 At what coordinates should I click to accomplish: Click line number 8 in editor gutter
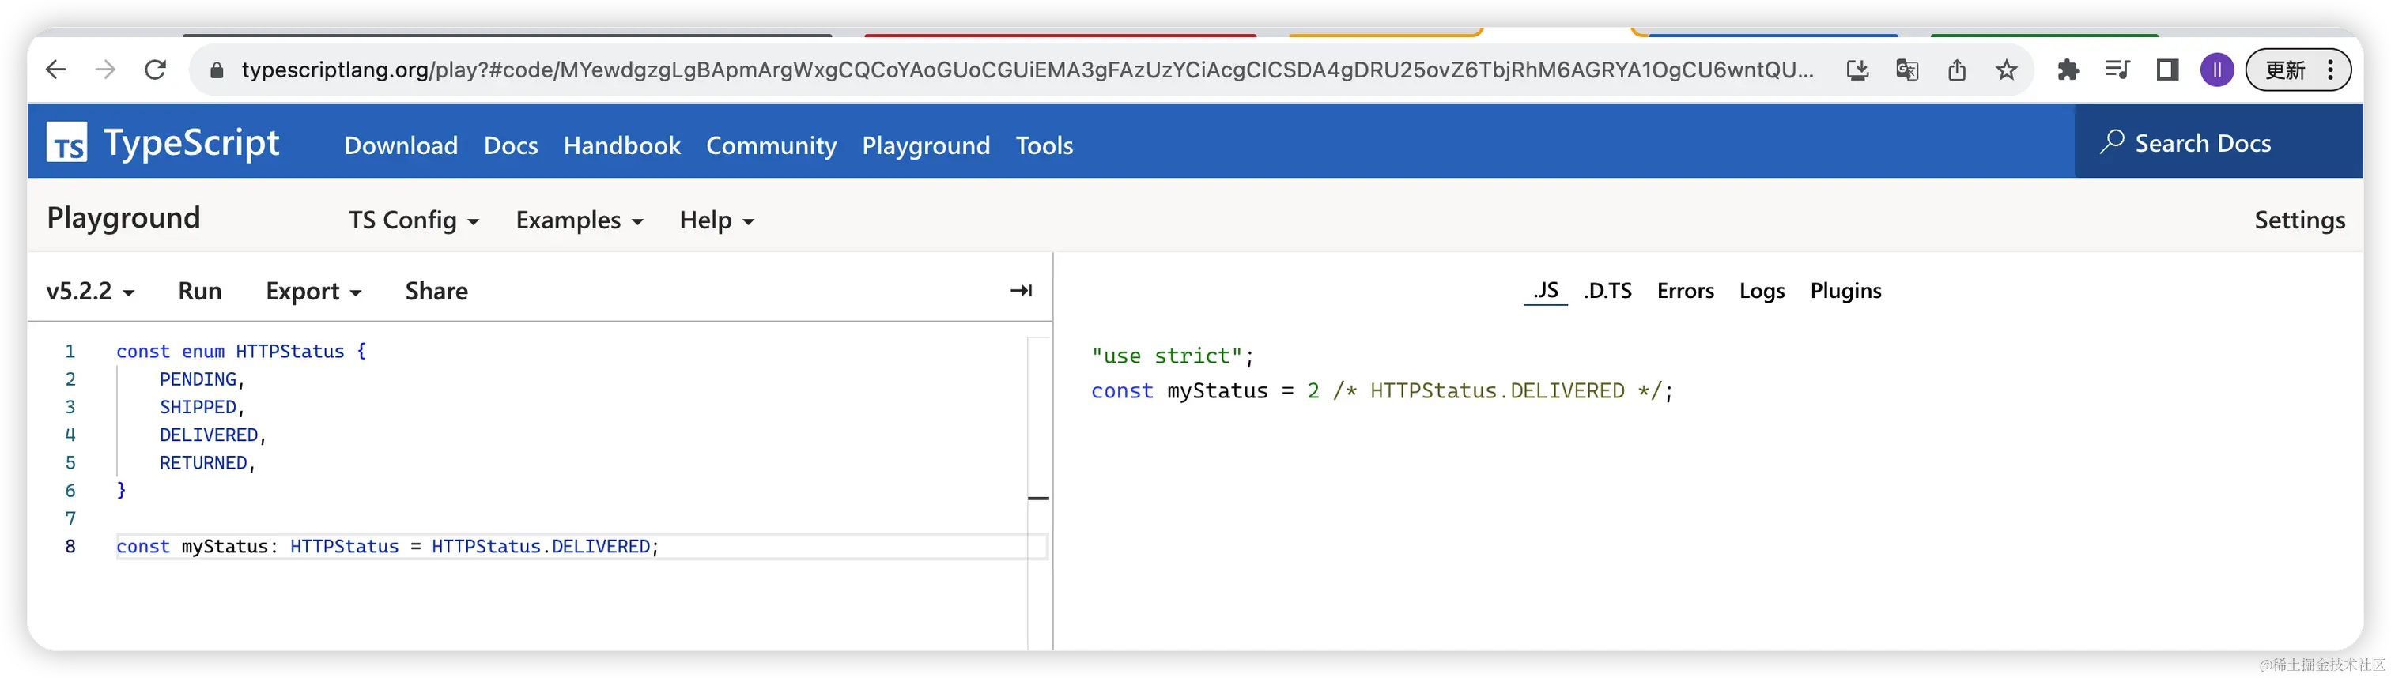70,546
